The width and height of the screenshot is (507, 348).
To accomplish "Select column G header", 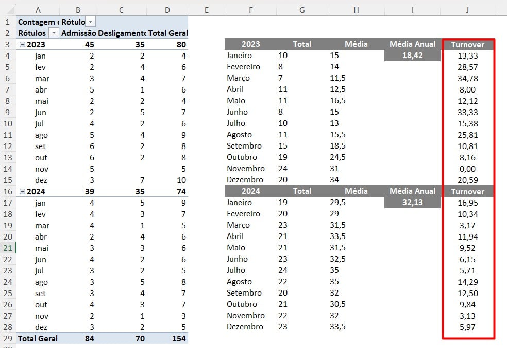I will click(x=302, y=10).
